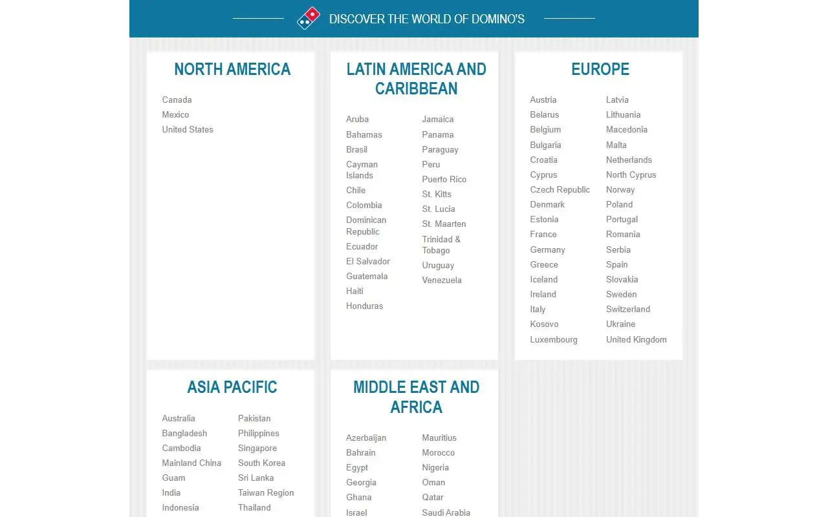828x517 pixels.
Task: Open the Pakistan link
Action: pos(254,418)
